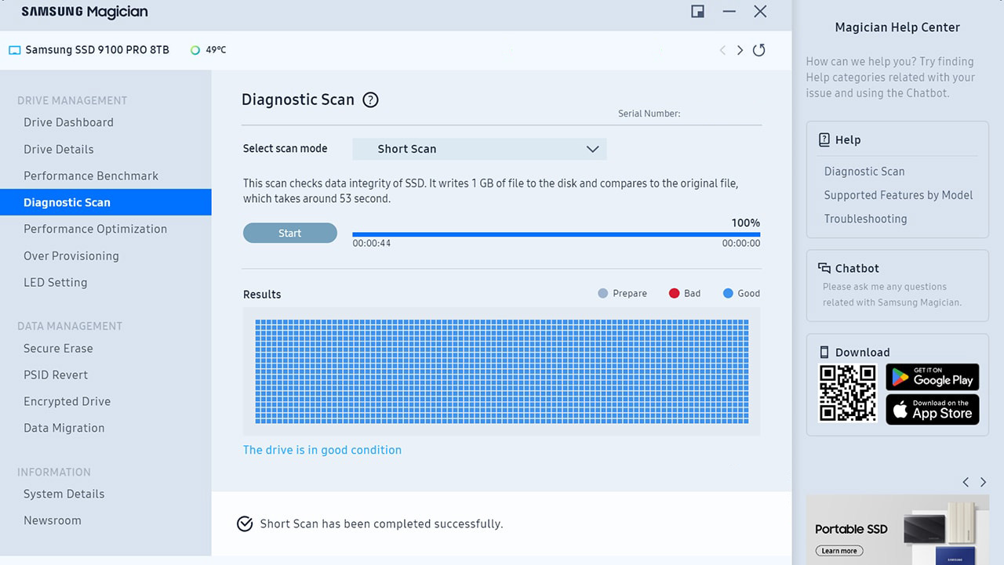Click the Samsung SSD drive icon
Screen dimensions: 1004x565
[14, 50]
